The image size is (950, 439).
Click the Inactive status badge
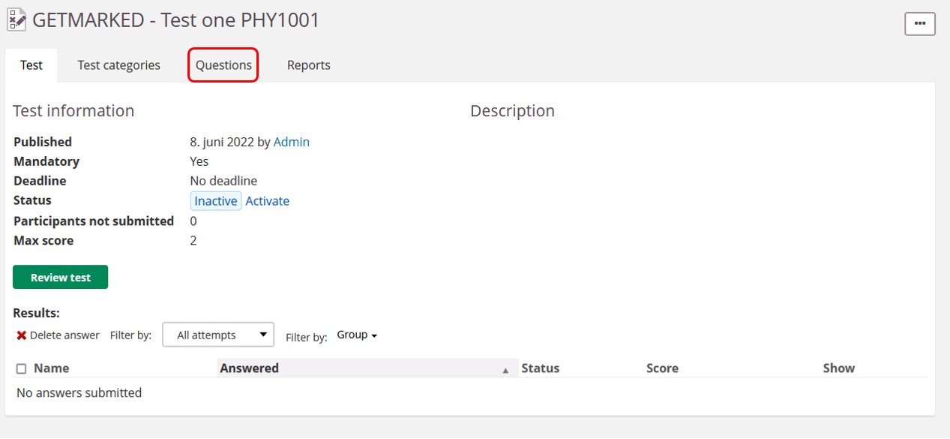click(x=216, y=201)
